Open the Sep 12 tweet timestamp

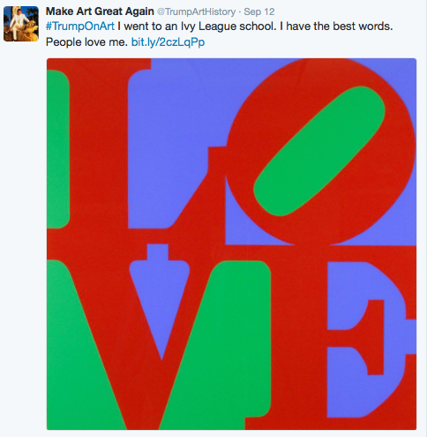[x=259, y=11]
